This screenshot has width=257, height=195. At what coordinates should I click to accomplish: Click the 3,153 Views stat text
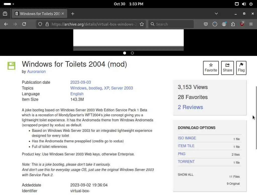[193, 87]
